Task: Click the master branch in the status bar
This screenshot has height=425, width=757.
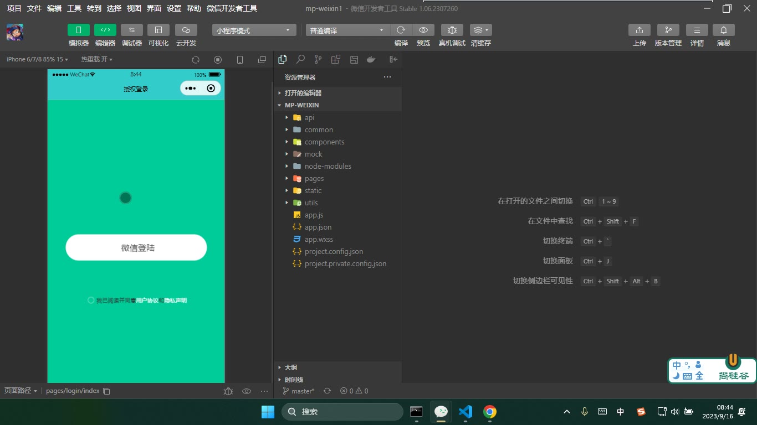Action: [299, 391]
